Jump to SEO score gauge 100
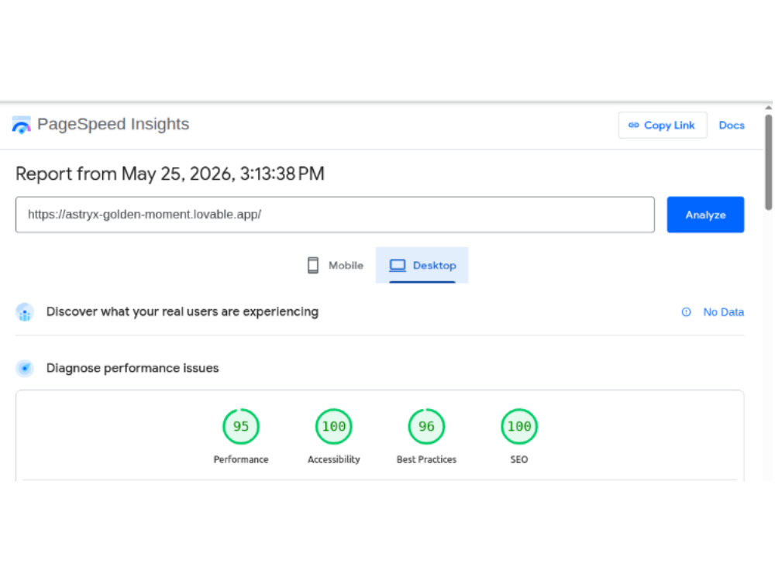 click(x=519, y=426)
